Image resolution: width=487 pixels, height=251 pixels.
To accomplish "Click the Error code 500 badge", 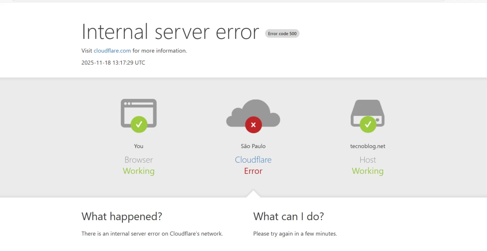I will click(282, 34).
